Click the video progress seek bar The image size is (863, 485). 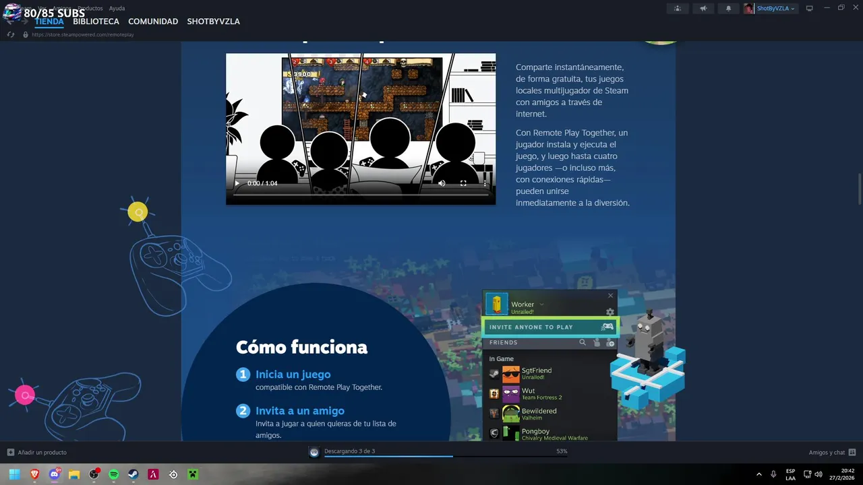coord(361,195)
